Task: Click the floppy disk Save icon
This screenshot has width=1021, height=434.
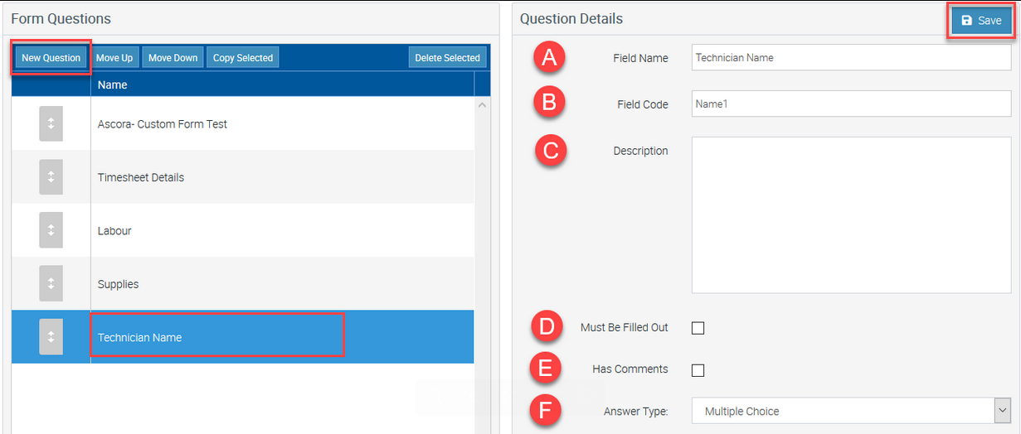Action: (x=966, y=21)
